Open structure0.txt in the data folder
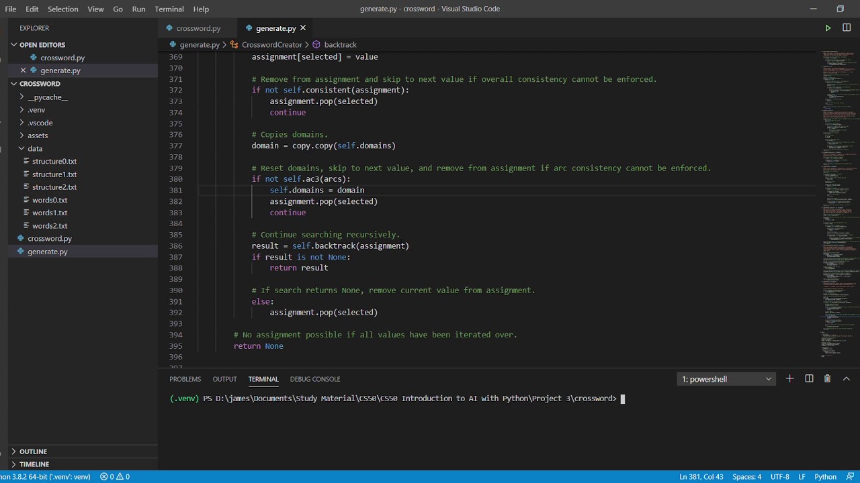 [54, 161]
